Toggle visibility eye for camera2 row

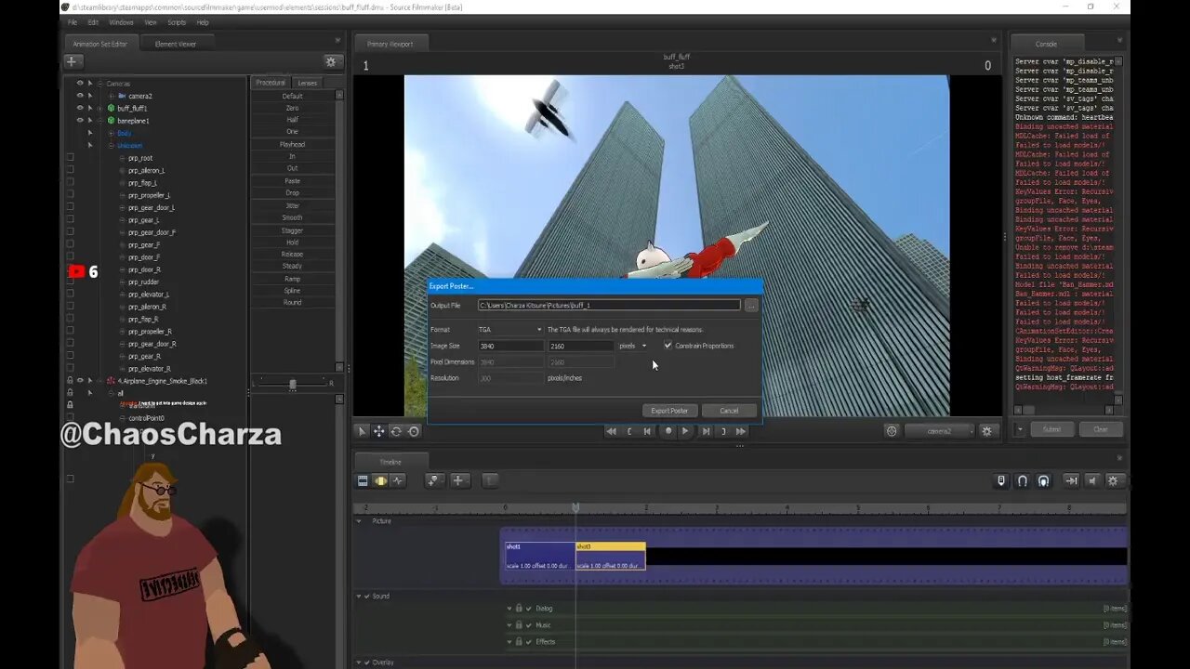(x=80, y=96)
